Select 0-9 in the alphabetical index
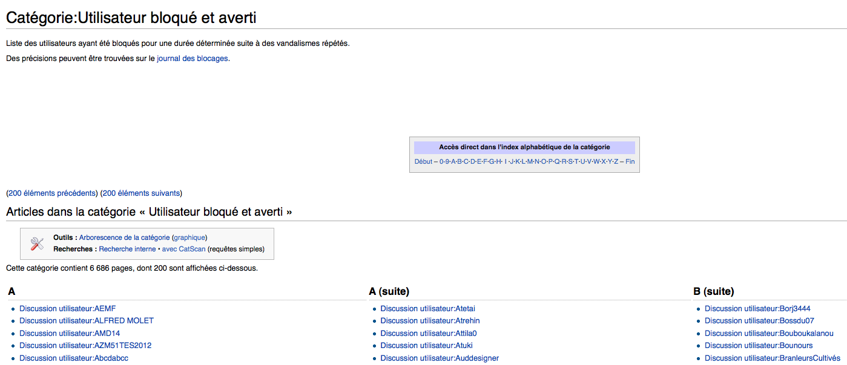Viewport: 847px width, 365px height. pos(444,161)
